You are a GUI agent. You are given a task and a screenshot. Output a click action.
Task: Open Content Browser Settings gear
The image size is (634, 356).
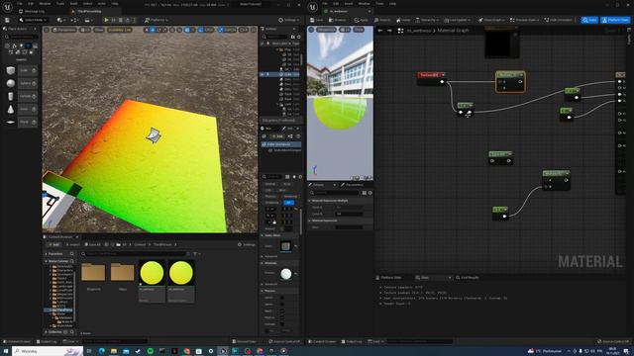[247, 244]
